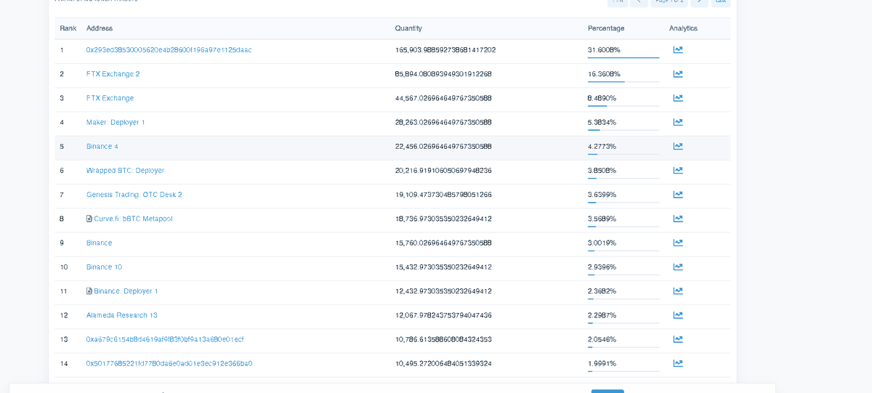The width and height of the screenshot is (872, 393).
Task: Select quantity 20,216.919106050697948236
Action: [443, 171]
